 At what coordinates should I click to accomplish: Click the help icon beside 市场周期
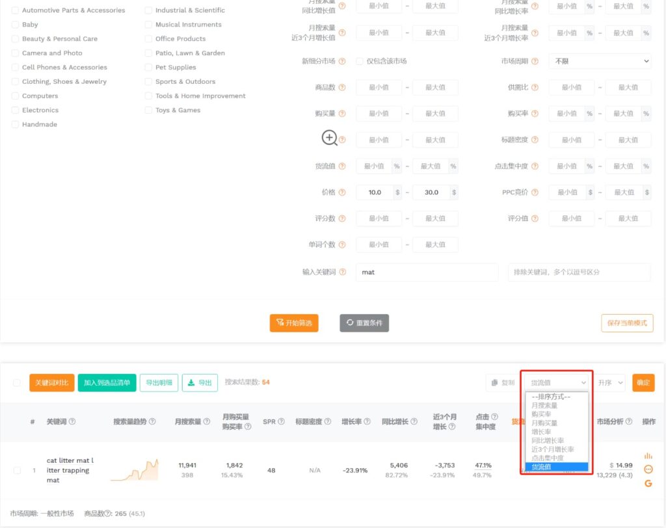[535, 61]
